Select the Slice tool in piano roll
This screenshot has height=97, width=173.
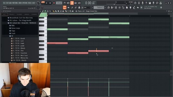pos(66,11)
